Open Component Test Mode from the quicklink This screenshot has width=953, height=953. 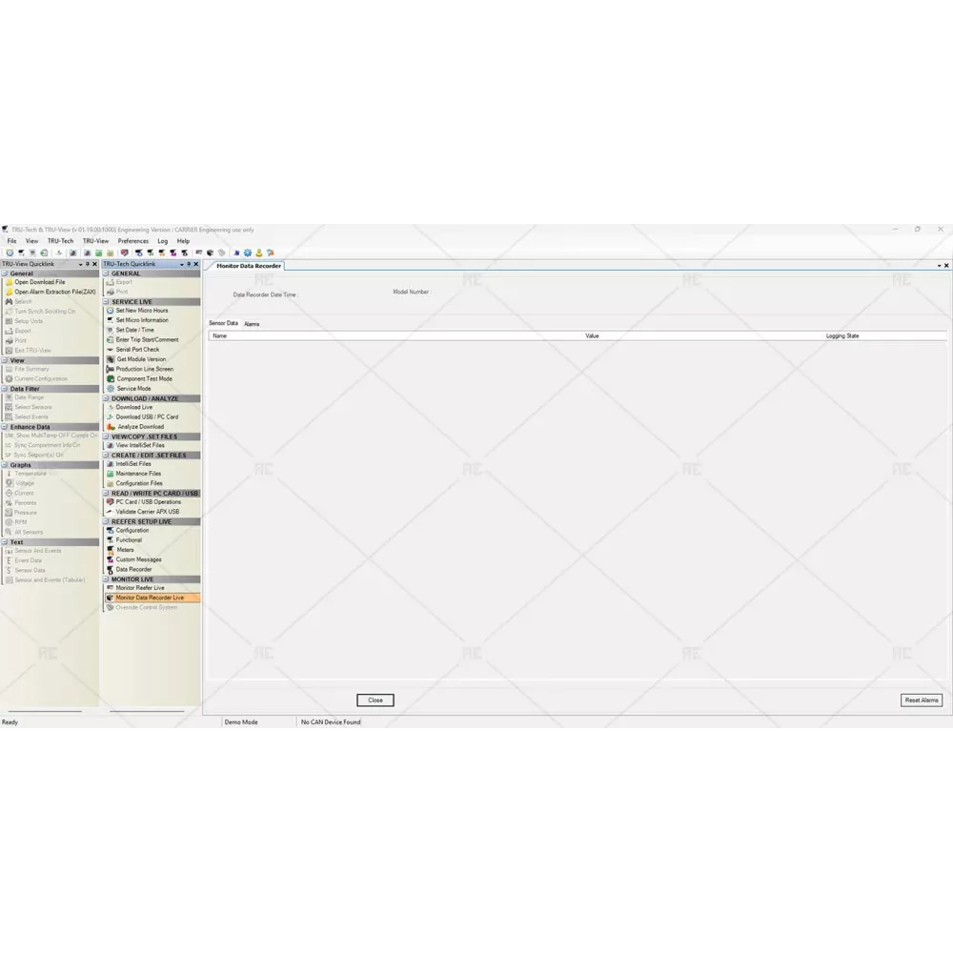[x=144, y=378]
